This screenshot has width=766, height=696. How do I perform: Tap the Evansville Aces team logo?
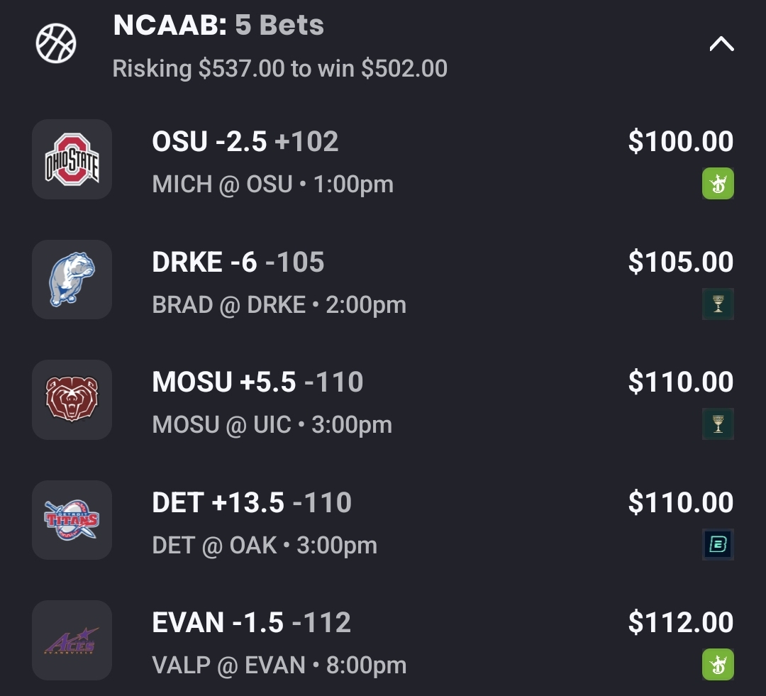pos(72,641)
